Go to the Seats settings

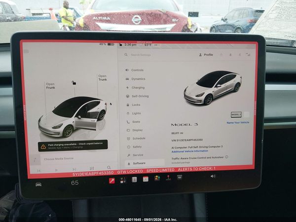pos(134,122)
